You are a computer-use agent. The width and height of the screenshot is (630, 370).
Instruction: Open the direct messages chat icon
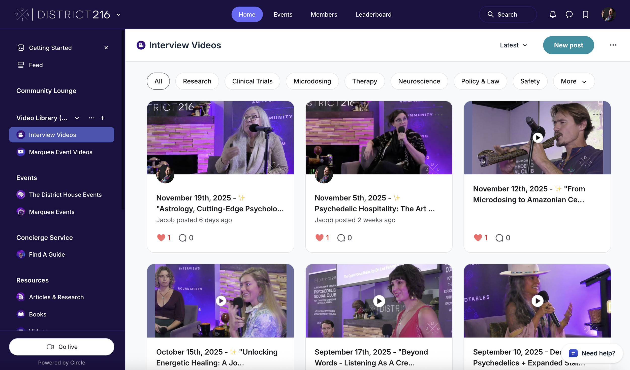pos(569,14)
